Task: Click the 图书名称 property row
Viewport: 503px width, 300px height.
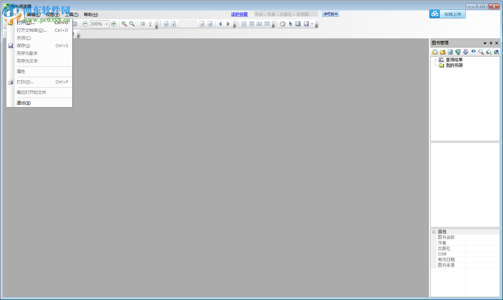Action: tap(465, 237)
